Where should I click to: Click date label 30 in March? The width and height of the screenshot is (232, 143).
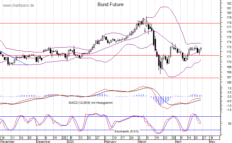click(x=174, y=138)
